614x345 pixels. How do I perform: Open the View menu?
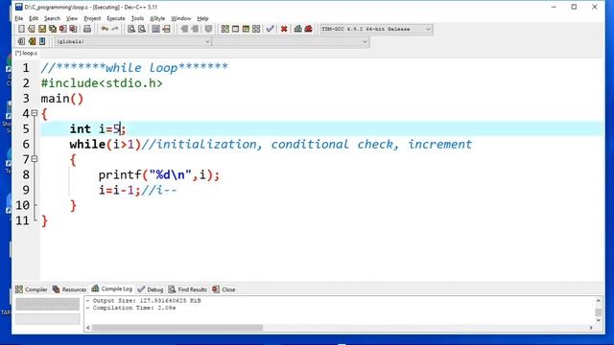(x=72, y=18)
